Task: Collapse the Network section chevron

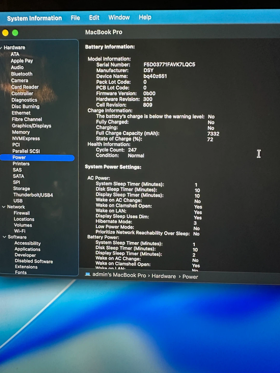Action: tap(4, 207)
